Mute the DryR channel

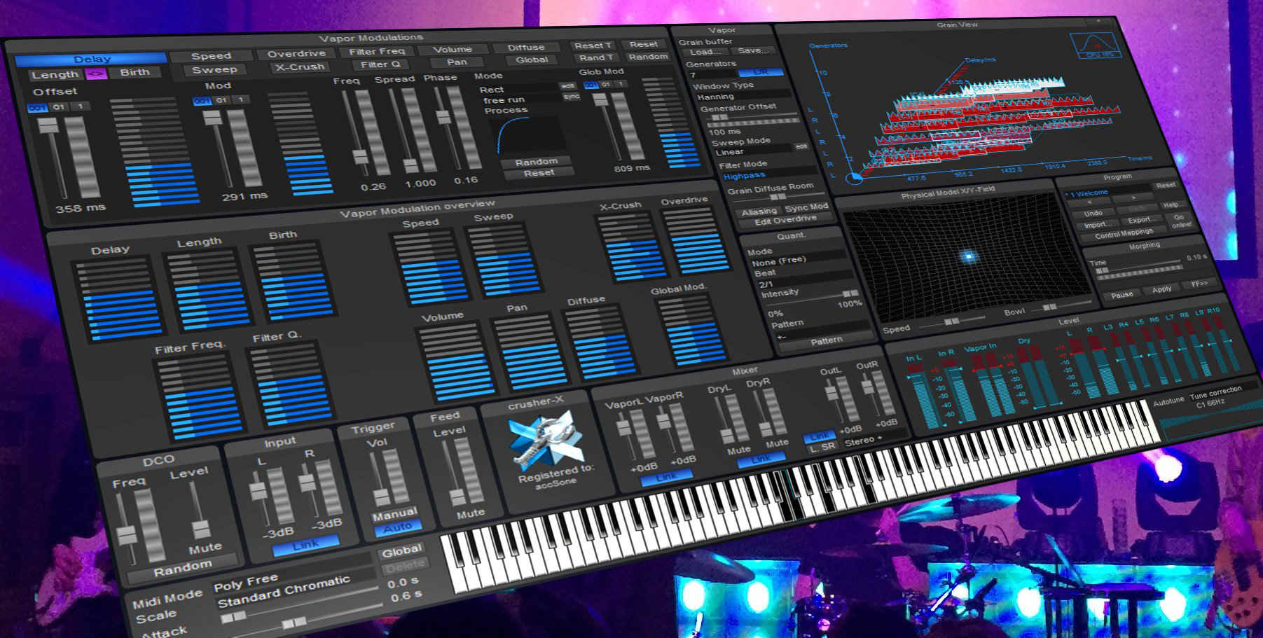(x=776, y=444)
